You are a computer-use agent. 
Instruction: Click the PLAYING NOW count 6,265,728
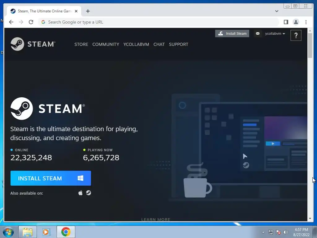101,158
